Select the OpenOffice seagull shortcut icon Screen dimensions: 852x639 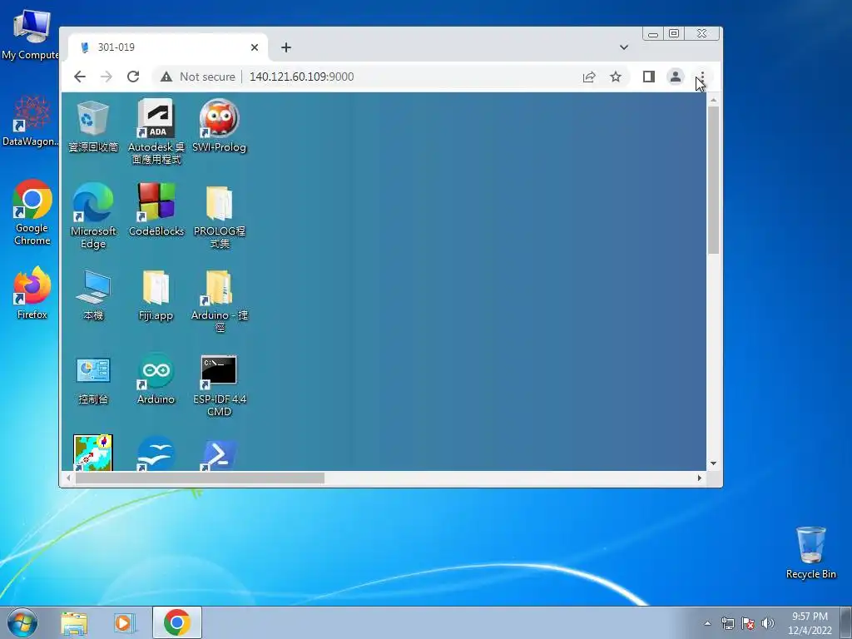coord(156,453)
